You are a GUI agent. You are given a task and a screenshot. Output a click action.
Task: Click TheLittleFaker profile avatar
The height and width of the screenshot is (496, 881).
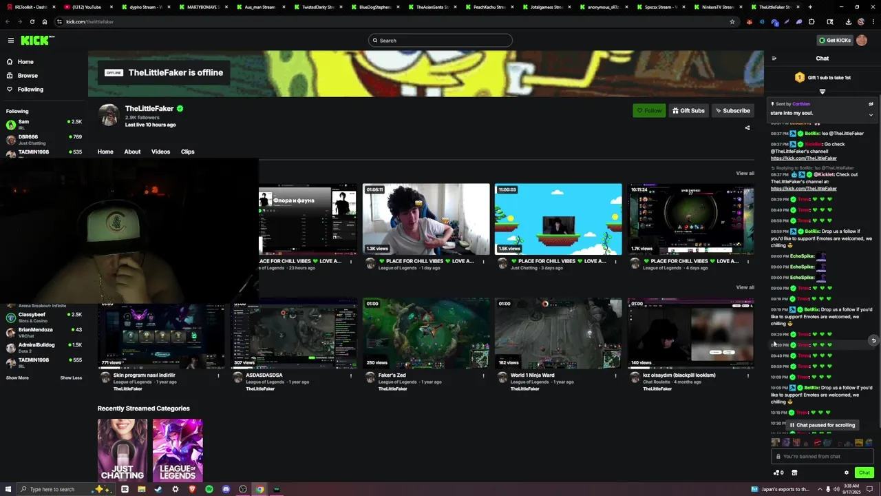(x=109, y=115)
